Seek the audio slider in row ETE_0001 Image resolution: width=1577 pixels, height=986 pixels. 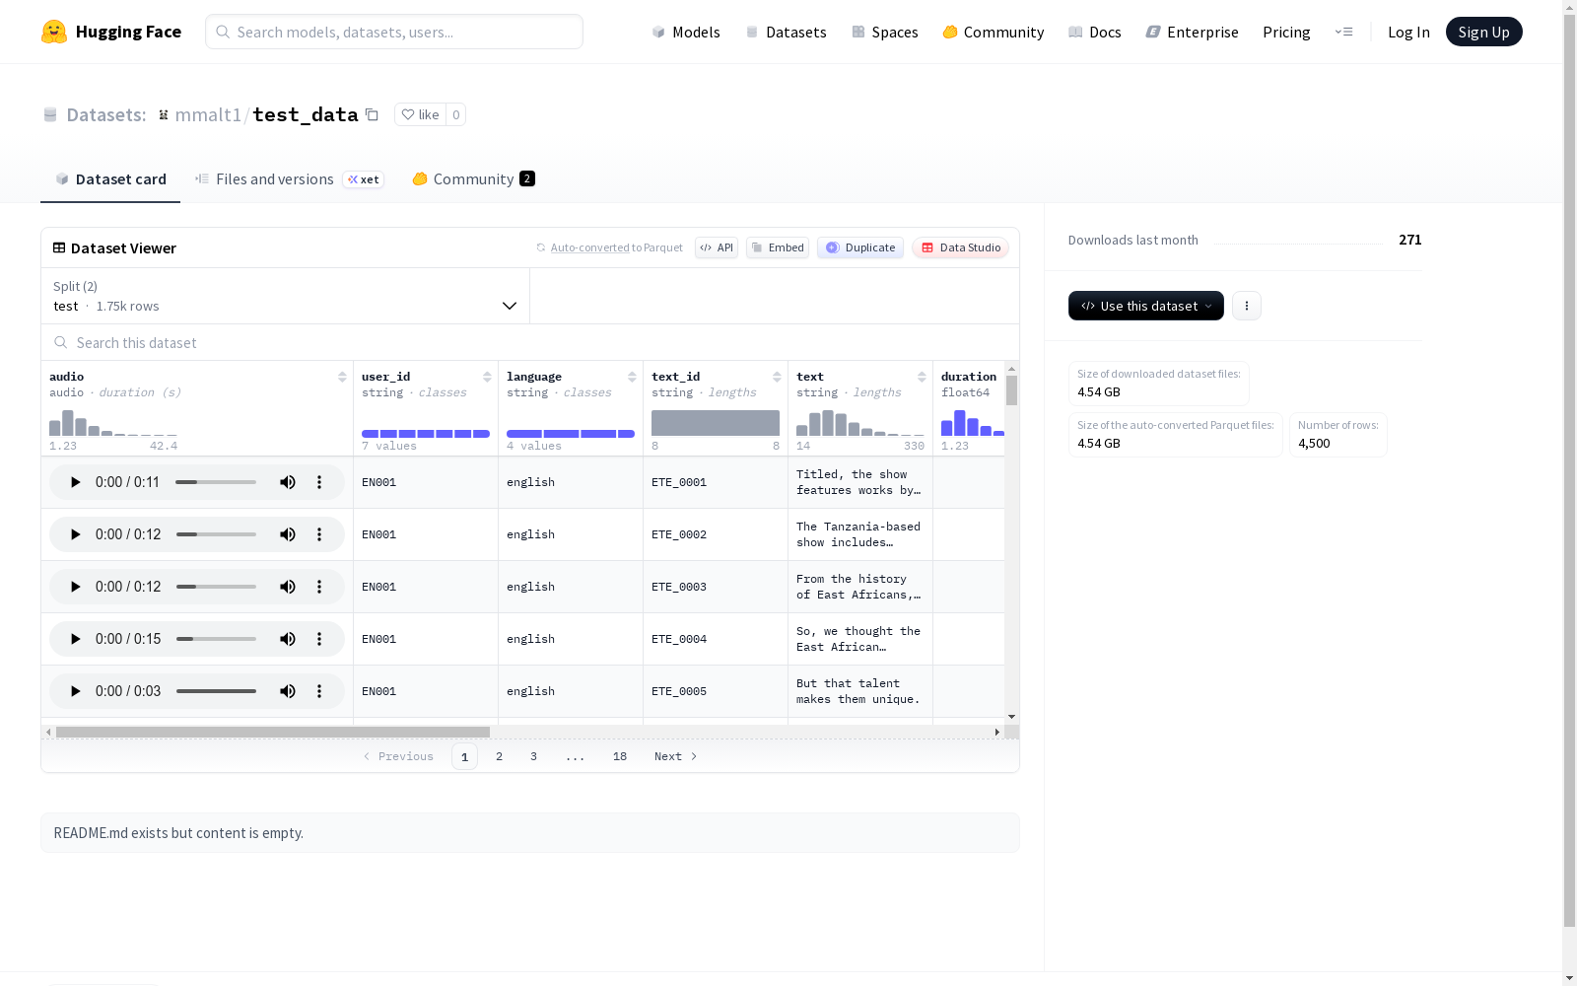point(216,482)
